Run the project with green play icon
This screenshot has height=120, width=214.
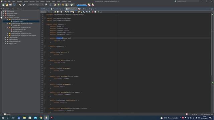pyautogui.click(x=59, y=5)
